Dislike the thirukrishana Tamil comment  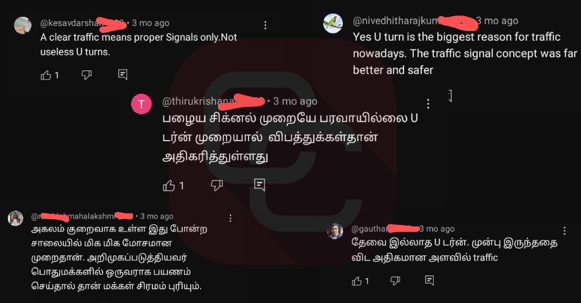tap(217, 185)
